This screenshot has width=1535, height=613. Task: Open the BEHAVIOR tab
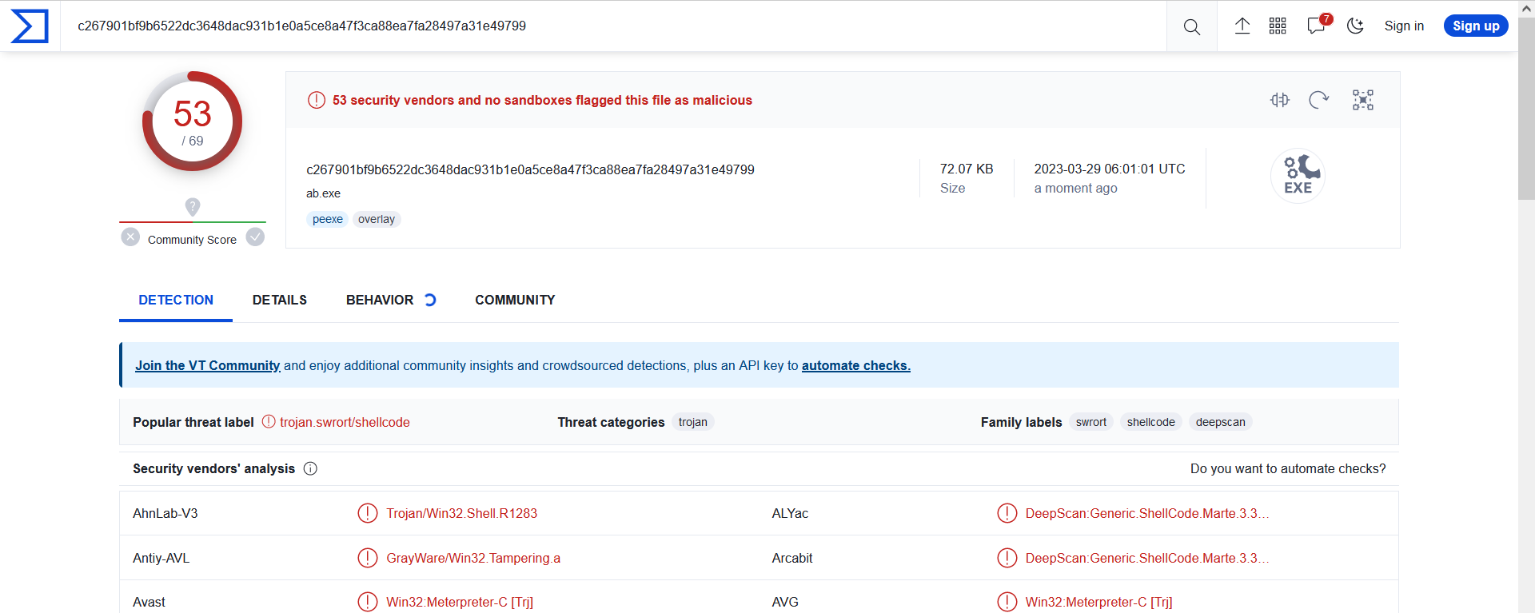380,301
